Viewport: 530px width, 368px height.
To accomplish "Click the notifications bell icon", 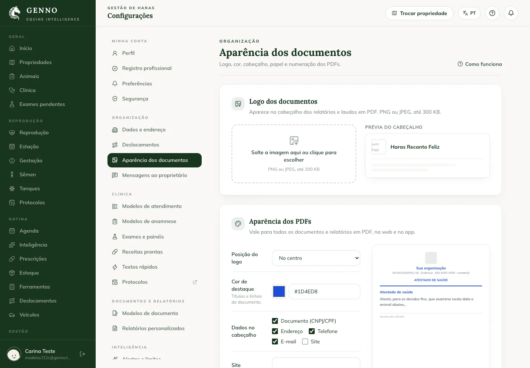I will pyautogui.click(x=511, y=13).
